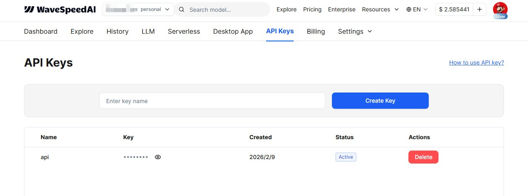528x196 pixels.
Task: Open the user avatar menu
Action: point(500,9)
